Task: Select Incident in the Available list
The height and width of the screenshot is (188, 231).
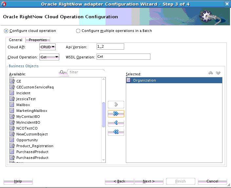Action: pyautogui.click(x=23, y=93)
